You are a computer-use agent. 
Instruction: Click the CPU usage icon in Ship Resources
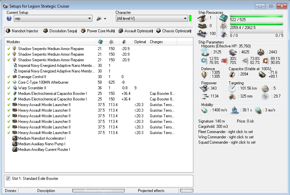coord(223,18)
